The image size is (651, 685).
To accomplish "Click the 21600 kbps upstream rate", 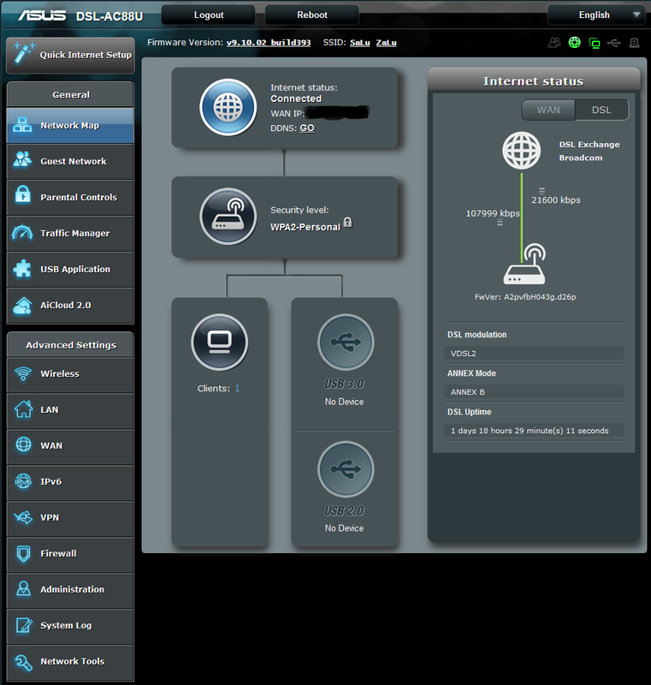I will (x=556, y=200).
